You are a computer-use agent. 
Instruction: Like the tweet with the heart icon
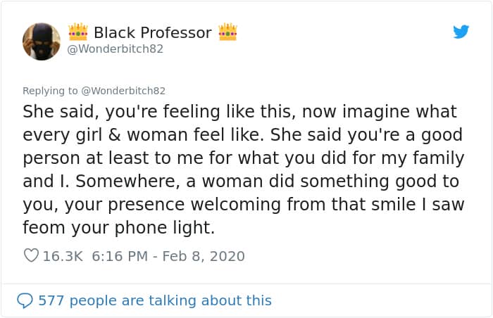(x=31, y=256)
